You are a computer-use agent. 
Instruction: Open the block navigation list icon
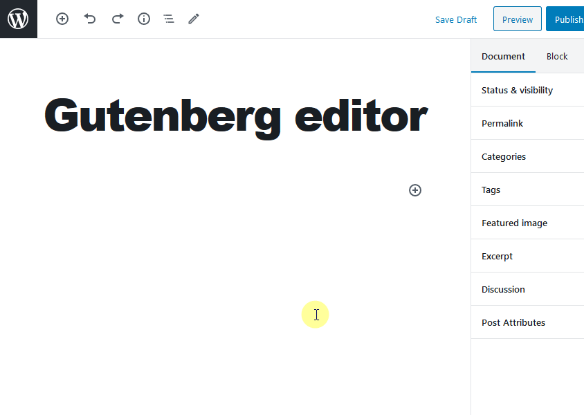click(x=168, y=19)
